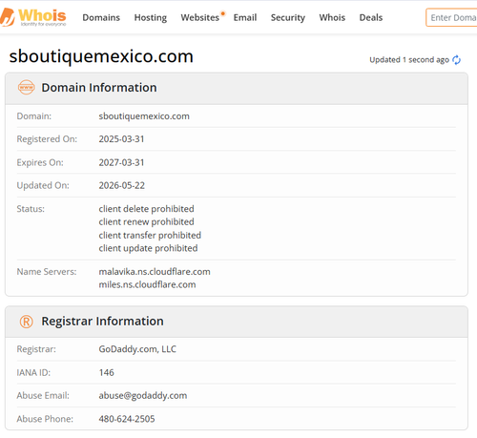Click the sboutiquemexico.com page heading
Image resolution: width=477 pixels, height=438 pixels.
tap(101, 56)
